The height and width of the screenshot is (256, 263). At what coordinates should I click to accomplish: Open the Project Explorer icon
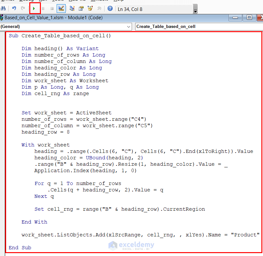tap(72, 8)
